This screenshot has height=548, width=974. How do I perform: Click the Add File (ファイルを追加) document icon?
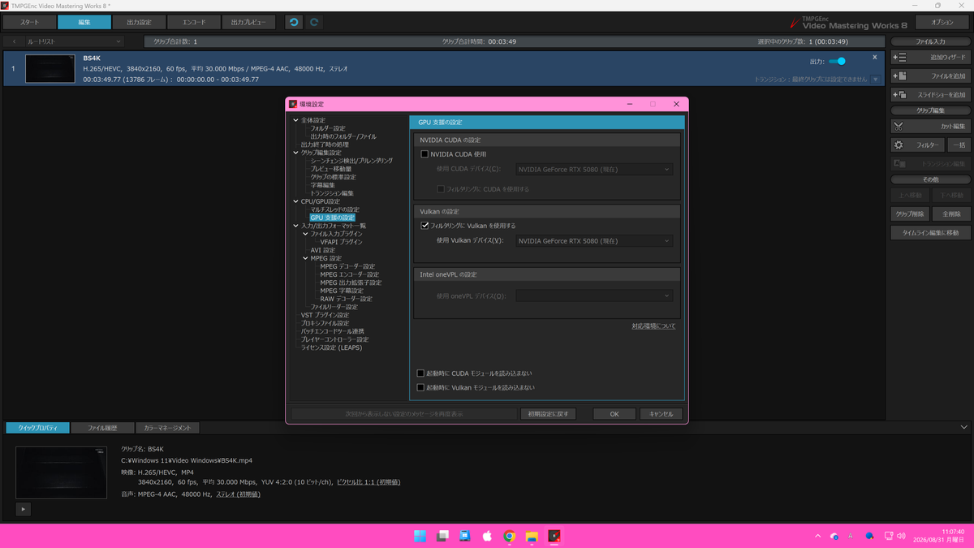[x=899, y=76]
